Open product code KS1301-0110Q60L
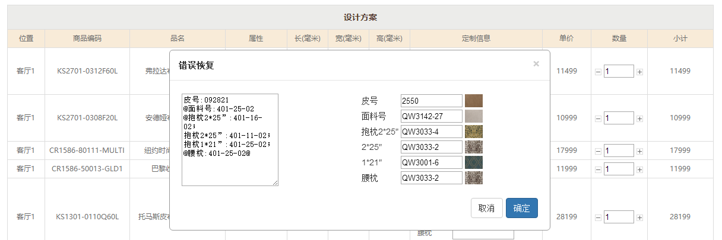This screenshot has width=722, height=240. (87, 217)
